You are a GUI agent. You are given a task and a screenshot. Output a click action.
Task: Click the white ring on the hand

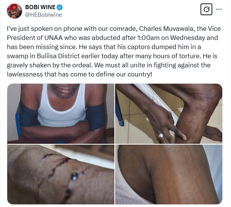click(x=161, y=135)
